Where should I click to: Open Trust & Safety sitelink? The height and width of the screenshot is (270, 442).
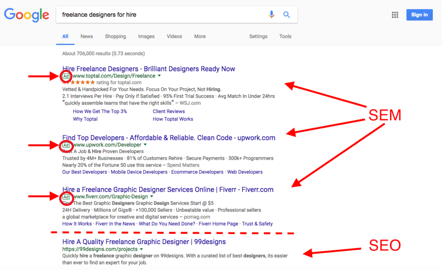pos(257,223)
